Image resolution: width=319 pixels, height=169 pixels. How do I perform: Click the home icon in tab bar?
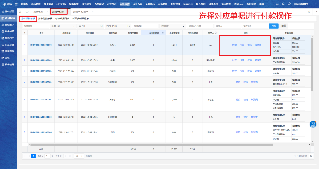click(27, 12)
